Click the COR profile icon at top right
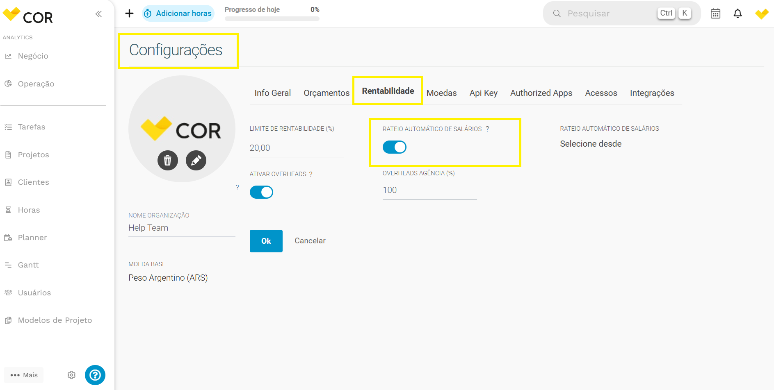The height and width of the screenshot is (390, 774). tap(762, 14)
